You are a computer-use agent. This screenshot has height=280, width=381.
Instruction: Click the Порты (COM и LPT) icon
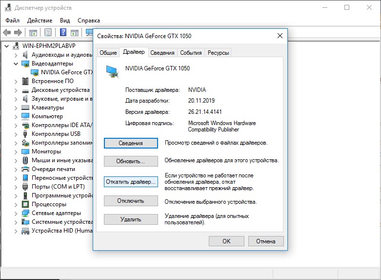[x=25, y=187]
